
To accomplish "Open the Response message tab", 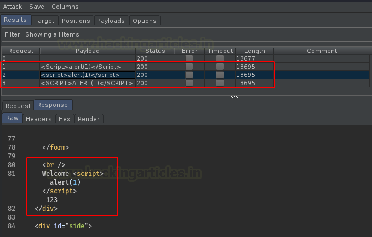I will click(53, 105).
